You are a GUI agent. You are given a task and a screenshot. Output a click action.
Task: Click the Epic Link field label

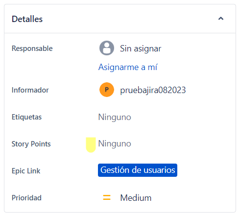pos(26,171)
